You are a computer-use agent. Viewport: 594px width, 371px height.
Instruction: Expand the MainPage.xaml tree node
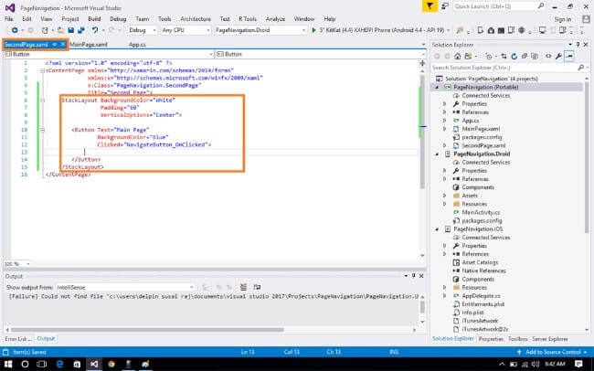click(445, 128)
